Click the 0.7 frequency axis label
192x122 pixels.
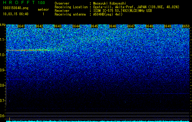3,101
